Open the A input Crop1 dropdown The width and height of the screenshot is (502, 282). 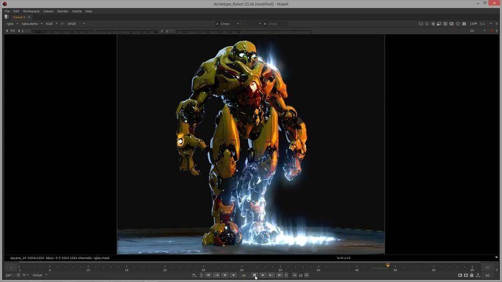(x=229, y=23)
